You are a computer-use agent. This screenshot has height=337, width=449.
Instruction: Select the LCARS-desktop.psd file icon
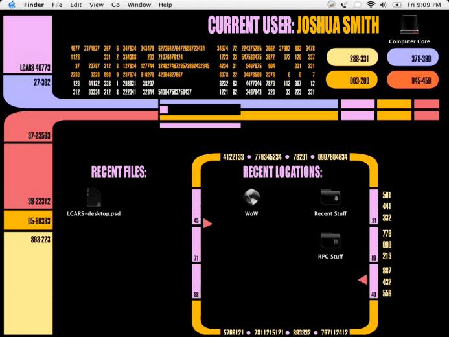[x=94, y=197]
